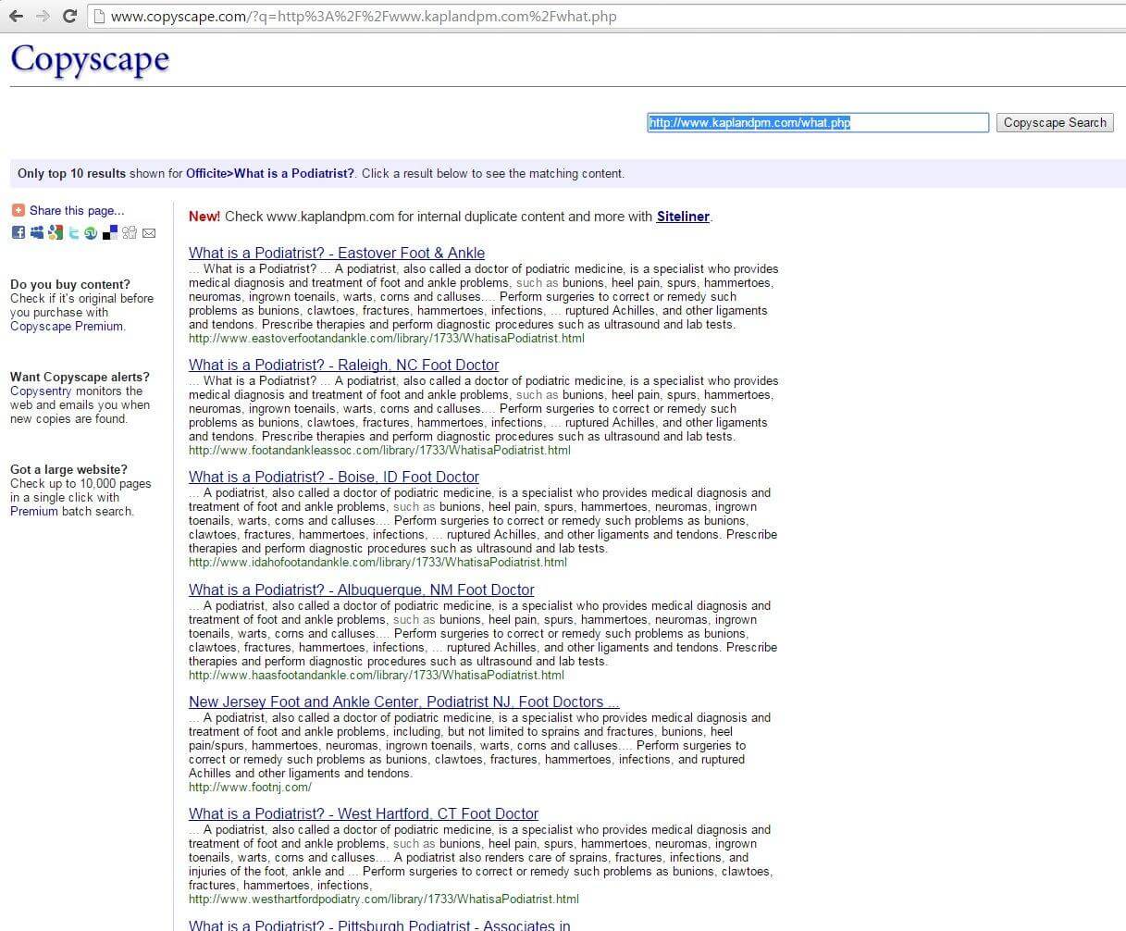Click the browser reload icon

click(x=69, y=16)
